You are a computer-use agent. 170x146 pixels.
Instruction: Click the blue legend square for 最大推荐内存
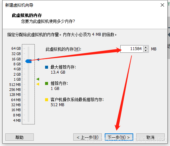(x=46, y=67)
